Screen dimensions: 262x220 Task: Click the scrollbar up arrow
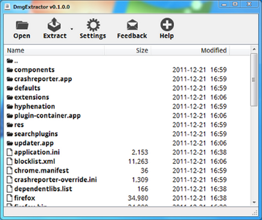pyautogui.click(x=254, y=49)
